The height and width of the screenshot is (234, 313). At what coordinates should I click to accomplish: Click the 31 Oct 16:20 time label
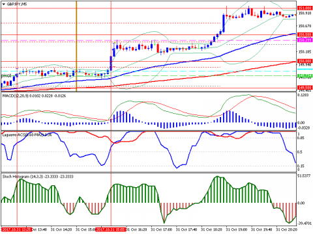[136, 229]
